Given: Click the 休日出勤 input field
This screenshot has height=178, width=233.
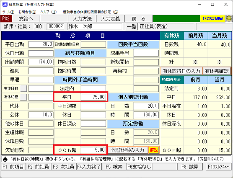Looking at the screenshot, I should point(41,53).
